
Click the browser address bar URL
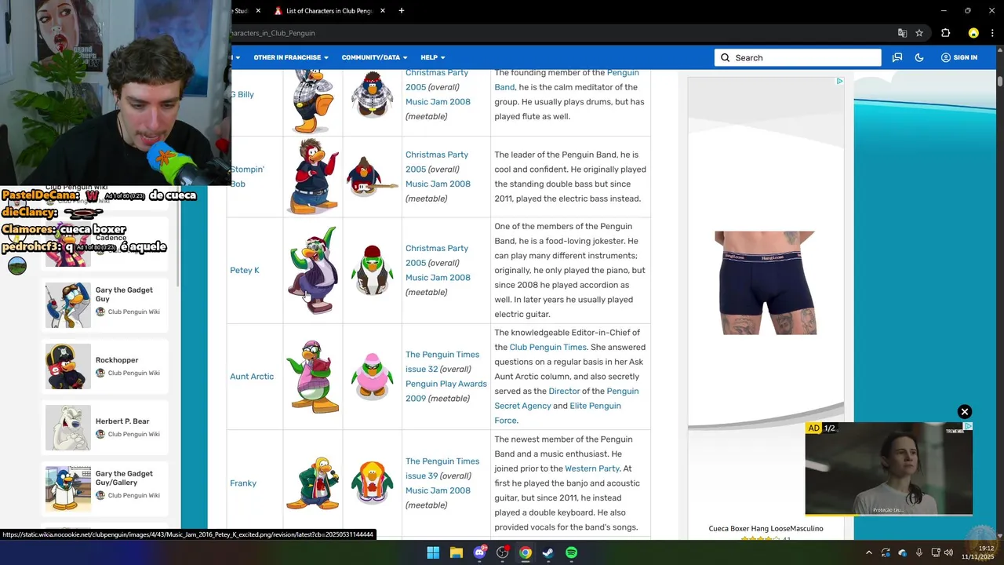click(x=273, y=33)
